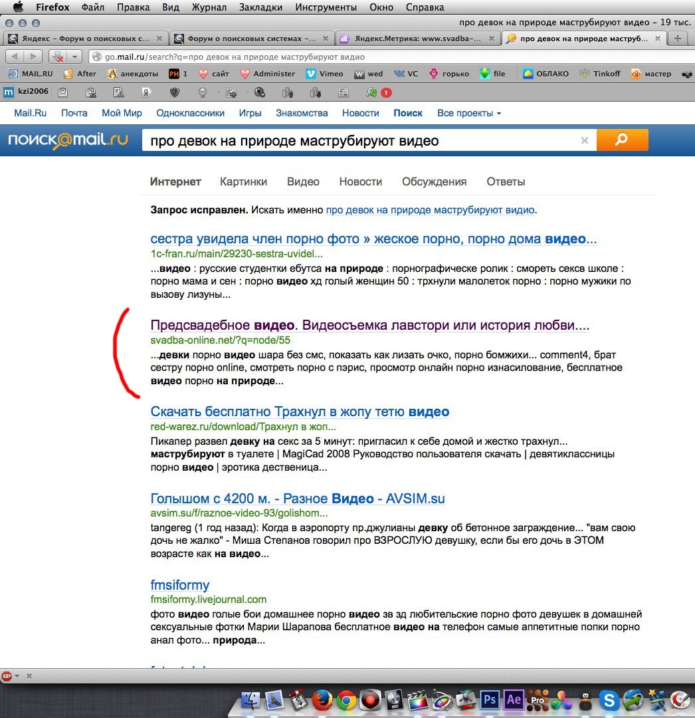This screenshot has height=718, width=695.
Task: Open the Одноклассники link
Action: point(190,113)
